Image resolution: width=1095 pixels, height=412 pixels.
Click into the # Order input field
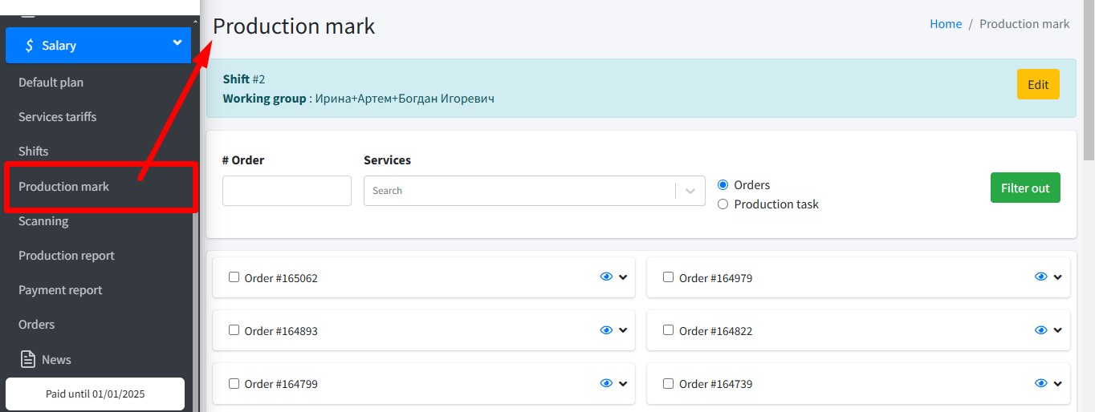pos(287,191)
